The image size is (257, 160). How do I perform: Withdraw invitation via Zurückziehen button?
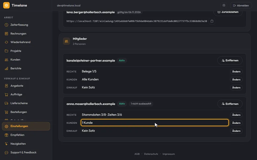pos(228,12)
